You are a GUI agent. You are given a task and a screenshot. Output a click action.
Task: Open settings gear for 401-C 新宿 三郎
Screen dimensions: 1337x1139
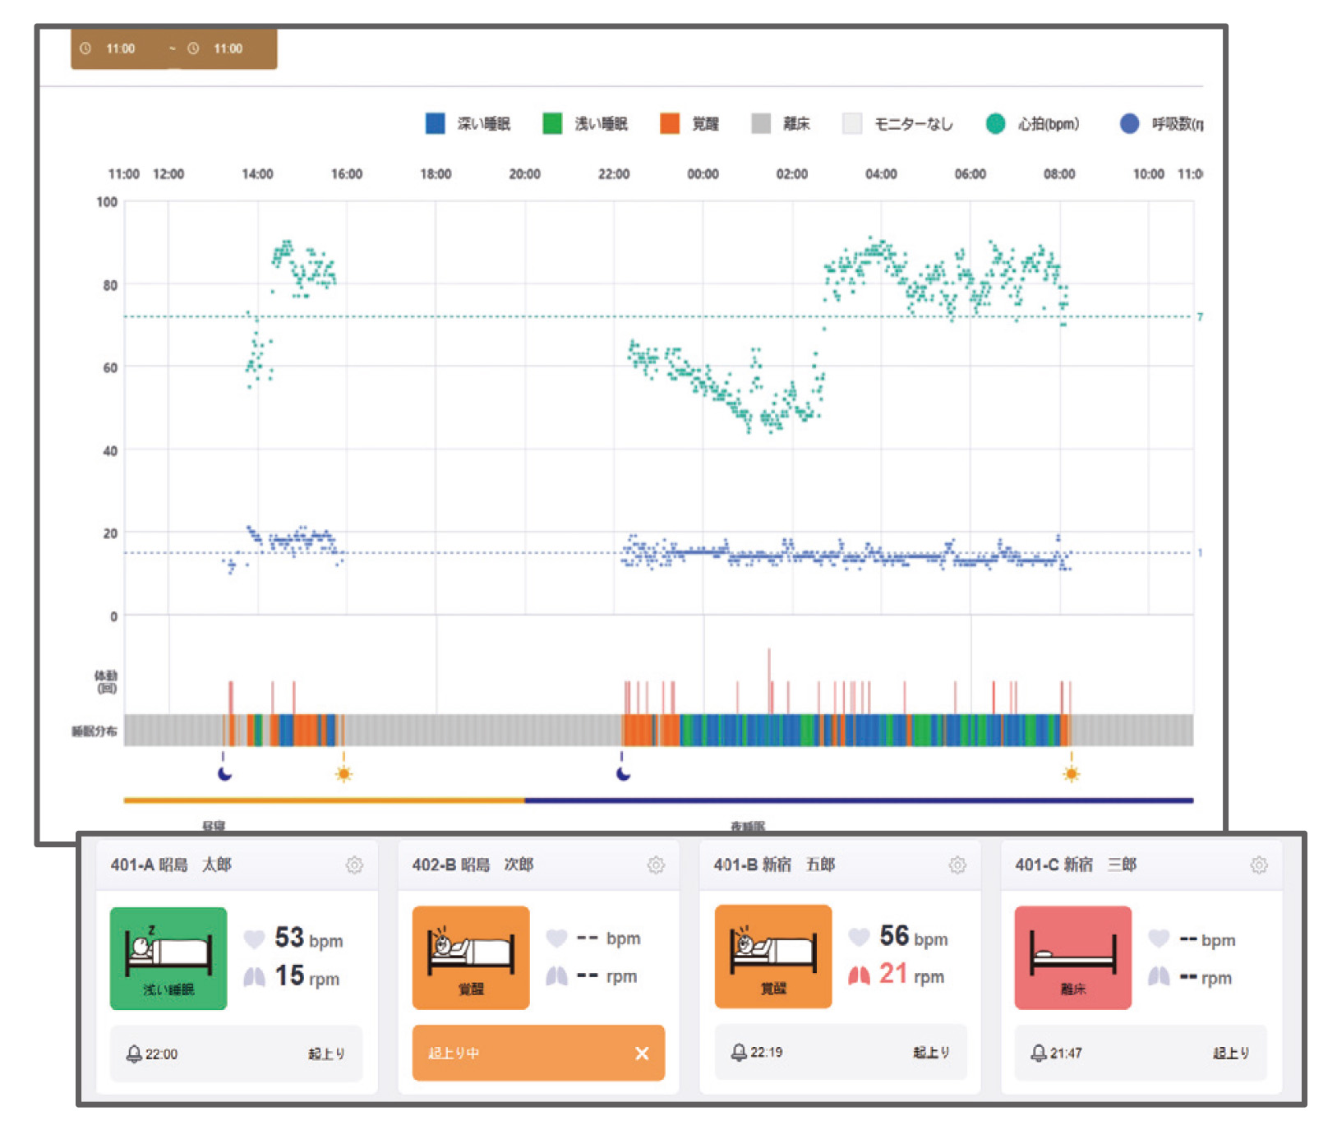click(x=1259, y=865)
